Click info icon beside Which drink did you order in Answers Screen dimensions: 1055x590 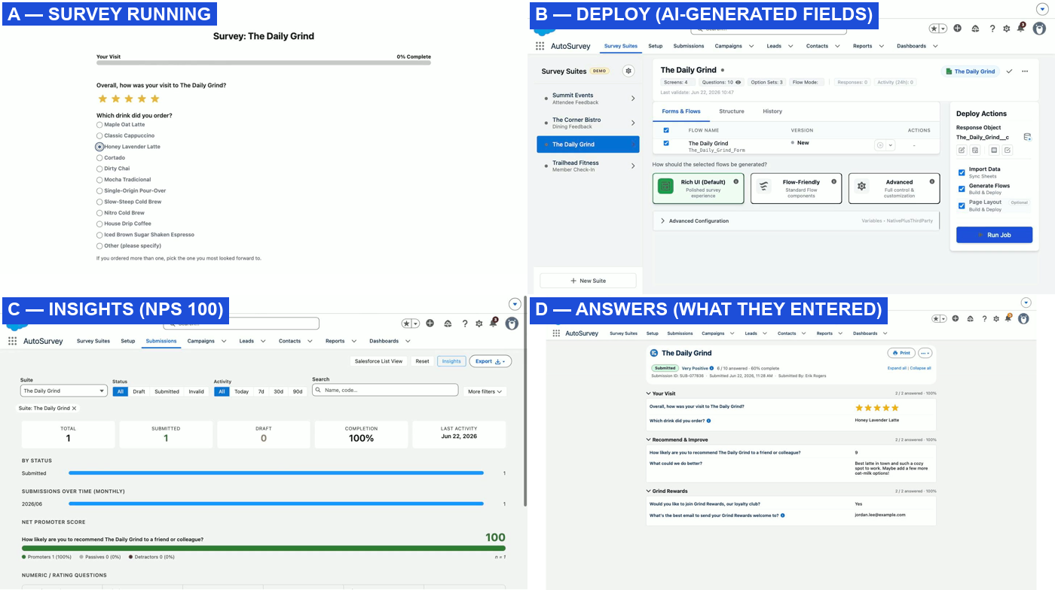tap(709, 421)
